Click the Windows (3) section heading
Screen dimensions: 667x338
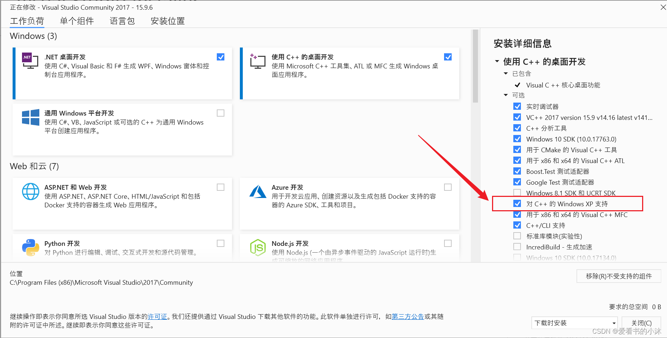coord(33,36)
